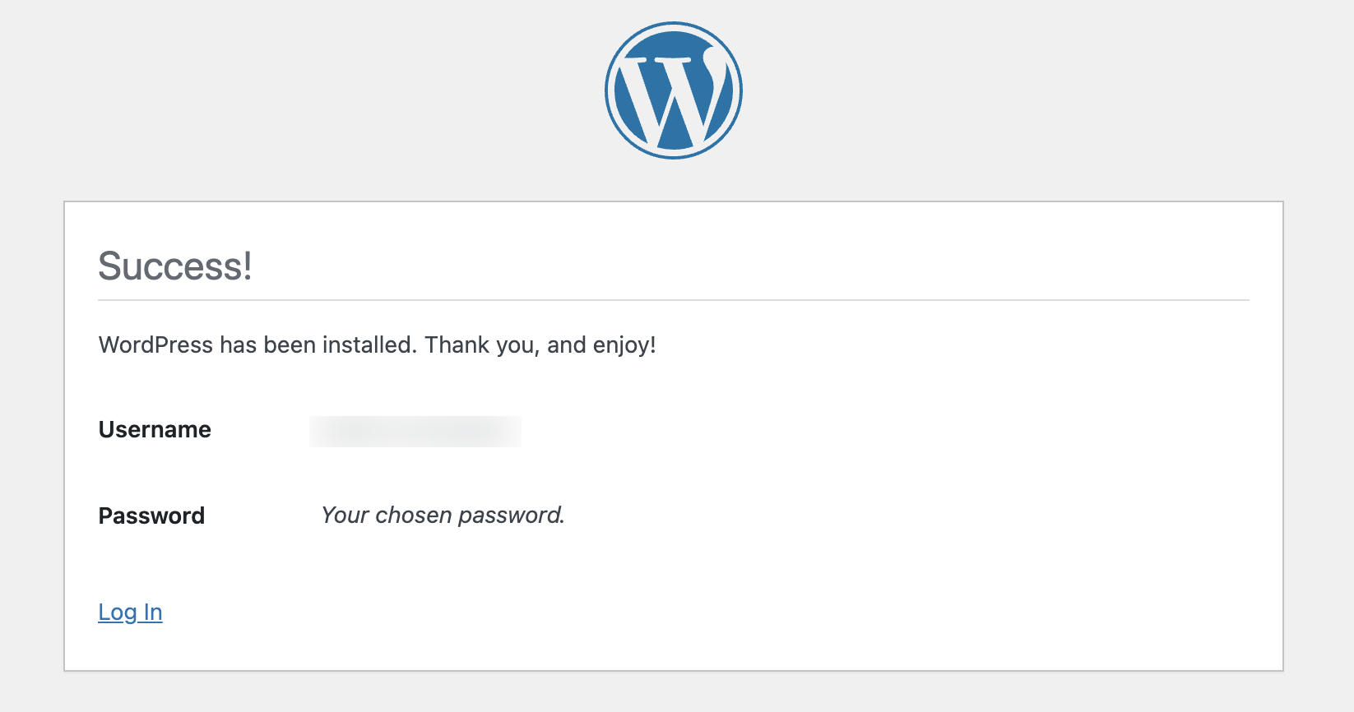Click the circular emblem above Success message
1354x712 pixels.
673,90
